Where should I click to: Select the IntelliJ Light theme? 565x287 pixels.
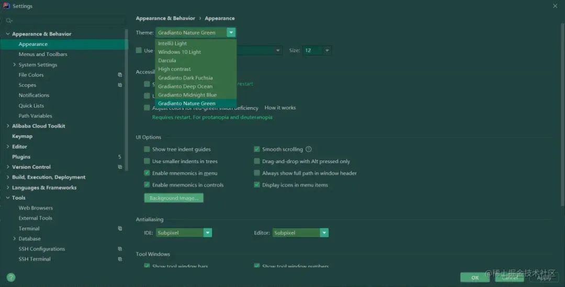(196, 43)
